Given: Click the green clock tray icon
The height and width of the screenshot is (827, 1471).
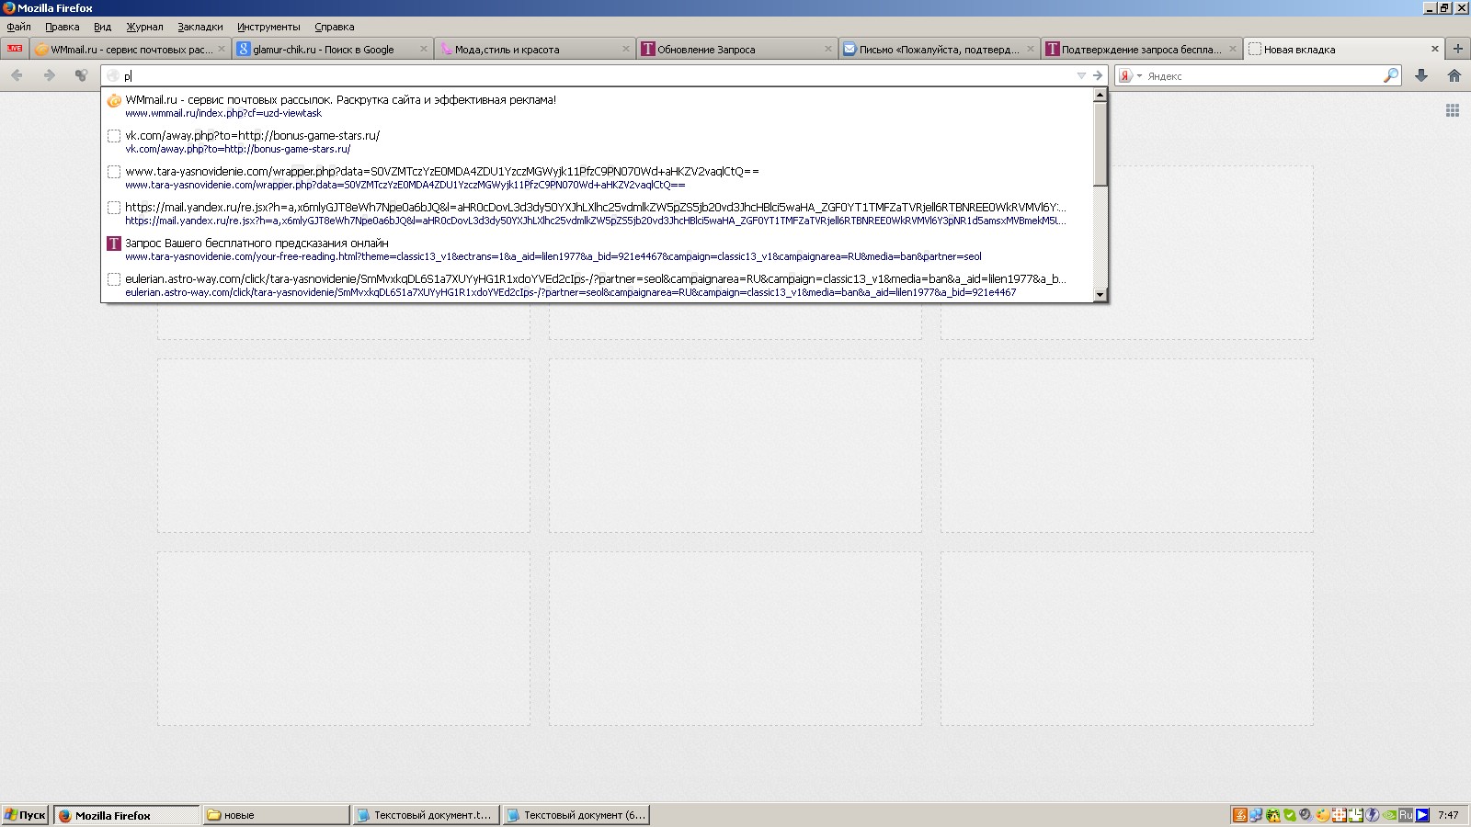Looking at the screenshot, I should pyautogui.click(x=1355, y=815).
